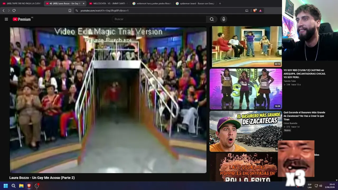
Task: Switch to the voldemort harry potter tab
Action: (152, 3)
